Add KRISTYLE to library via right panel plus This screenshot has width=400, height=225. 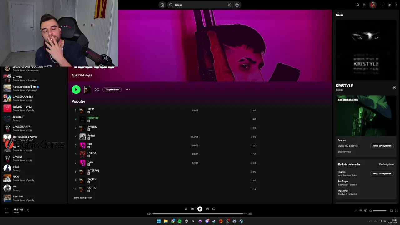[394, 87]
